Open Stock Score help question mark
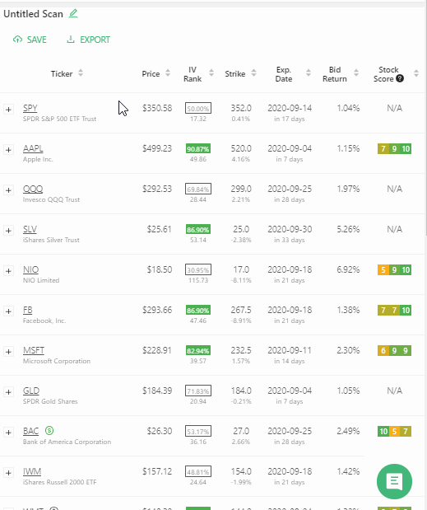Image resolution: width=427 pixels, height=510 pixels. coord(400,78)
